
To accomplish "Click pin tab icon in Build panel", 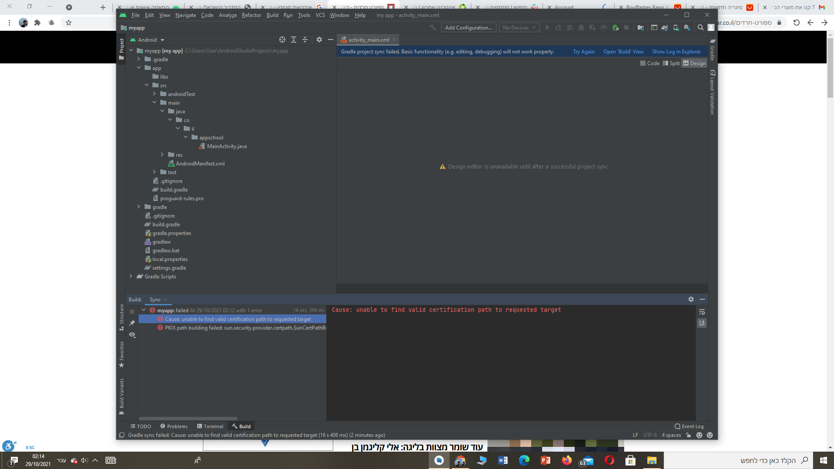I will click(x=132, y=323).
